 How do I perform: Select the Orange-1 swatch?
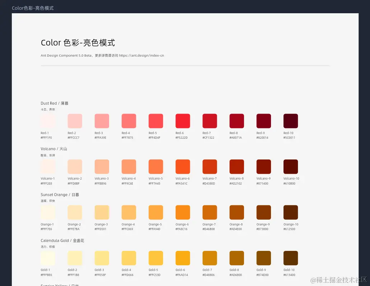48,213
